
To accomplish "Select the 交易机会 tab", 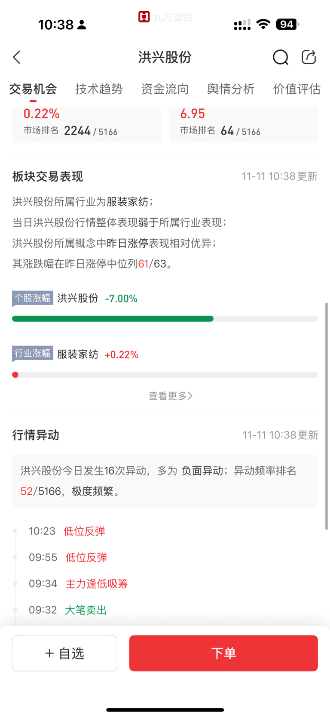I will point(33,89).
